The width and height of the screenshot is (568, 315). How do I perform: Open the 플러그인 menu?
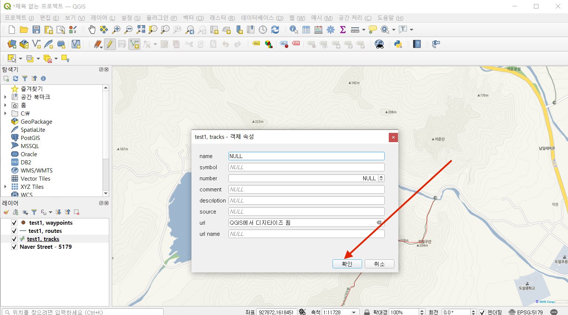[161, 18]
